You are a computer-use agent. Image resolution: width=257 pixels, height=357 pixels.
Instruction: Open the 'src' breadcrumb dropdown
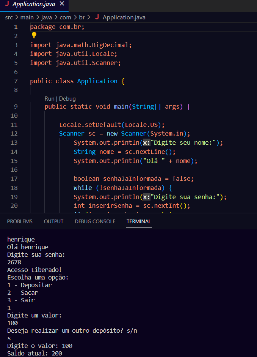pos(9,17)
